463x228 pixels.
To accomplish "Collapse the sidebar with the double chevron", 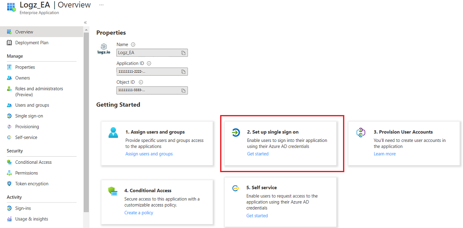I will (85, 23).
